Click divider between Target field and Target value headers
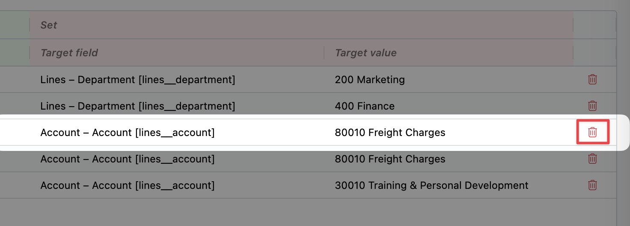This screenshot has height=226, width=630. 324,53
